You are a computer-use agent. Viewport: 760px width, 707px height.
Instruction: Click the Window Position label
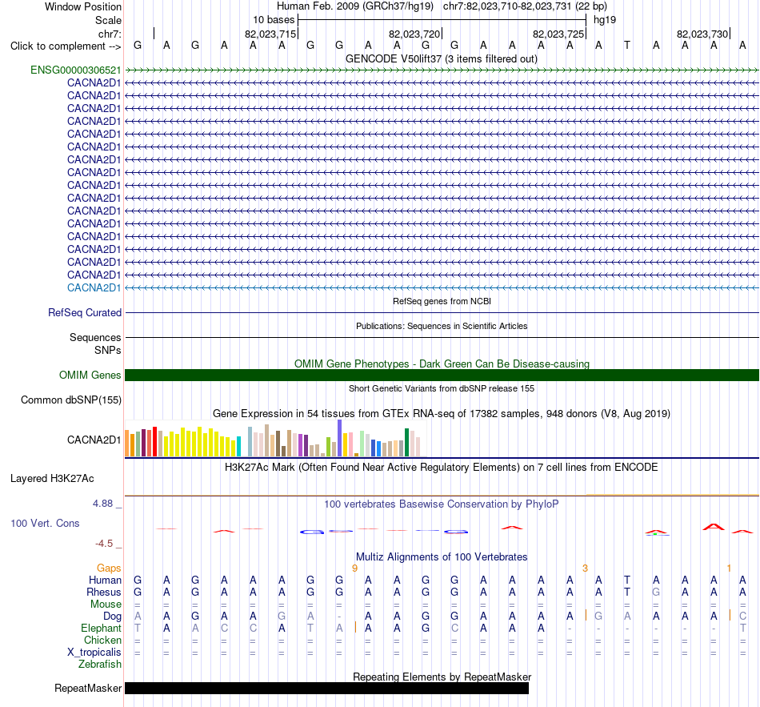point(83,6)
